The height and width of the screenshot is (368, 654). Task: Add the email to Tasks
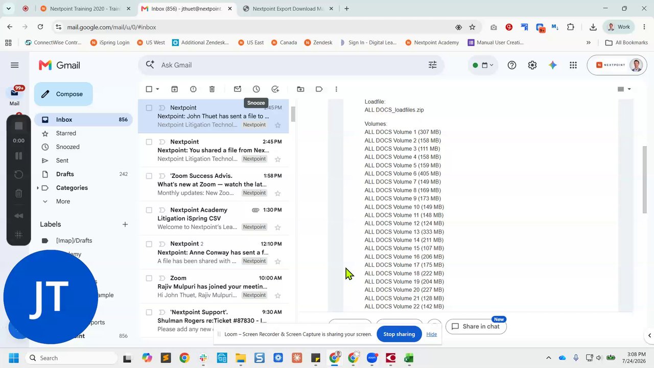click(x=275, y=89)
